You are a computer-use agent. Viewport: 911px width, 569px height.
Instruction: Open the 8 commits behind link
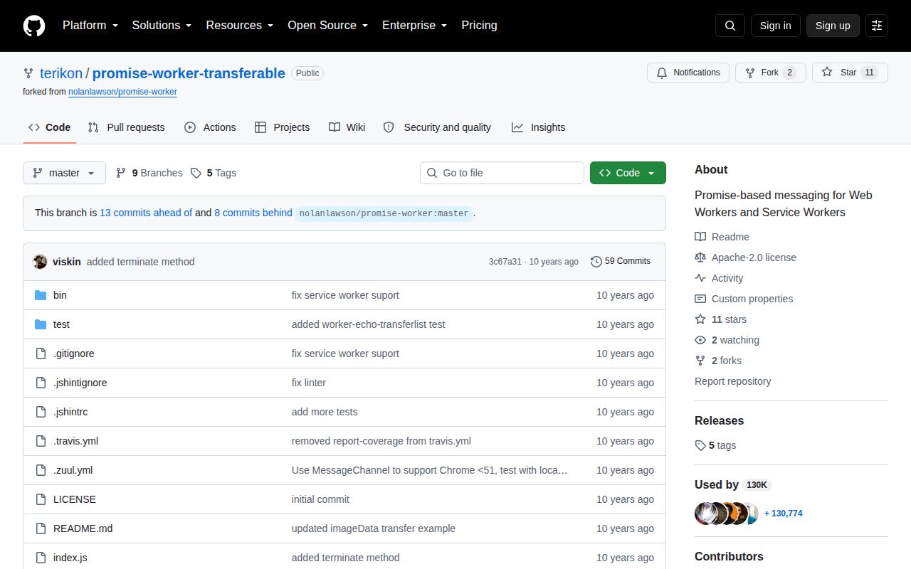click(x=253, y=213)
